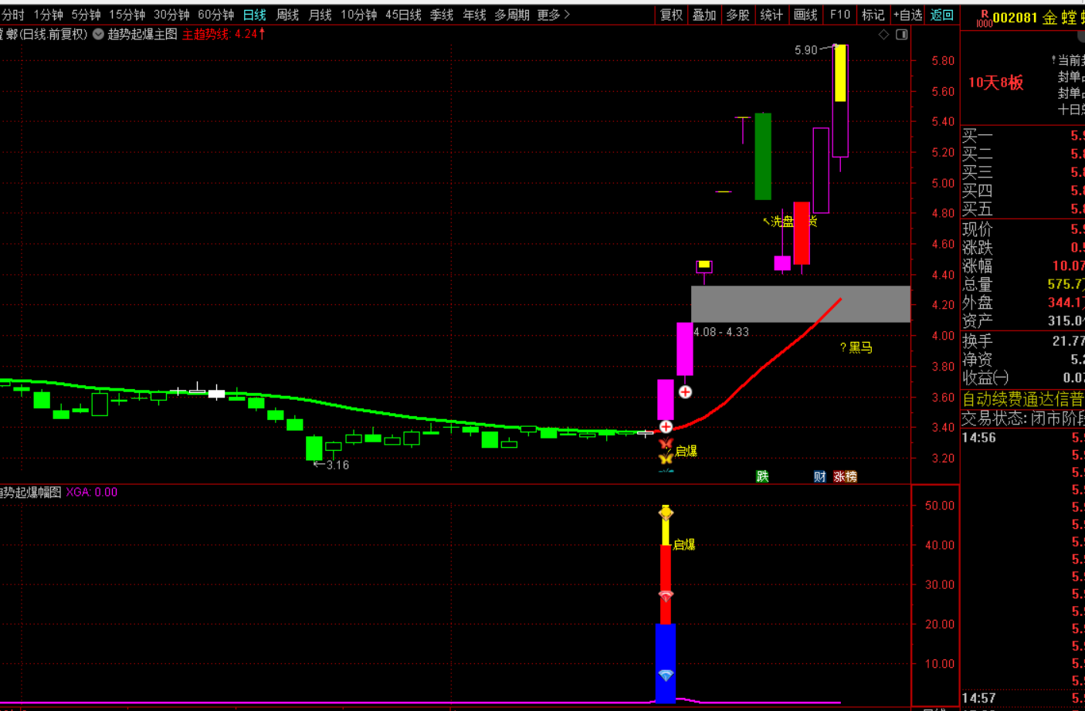Click the gray 4.08 - 4.33 price zone
The image size is (1085, 711).
pyautogui.click(x=801, y=304)
